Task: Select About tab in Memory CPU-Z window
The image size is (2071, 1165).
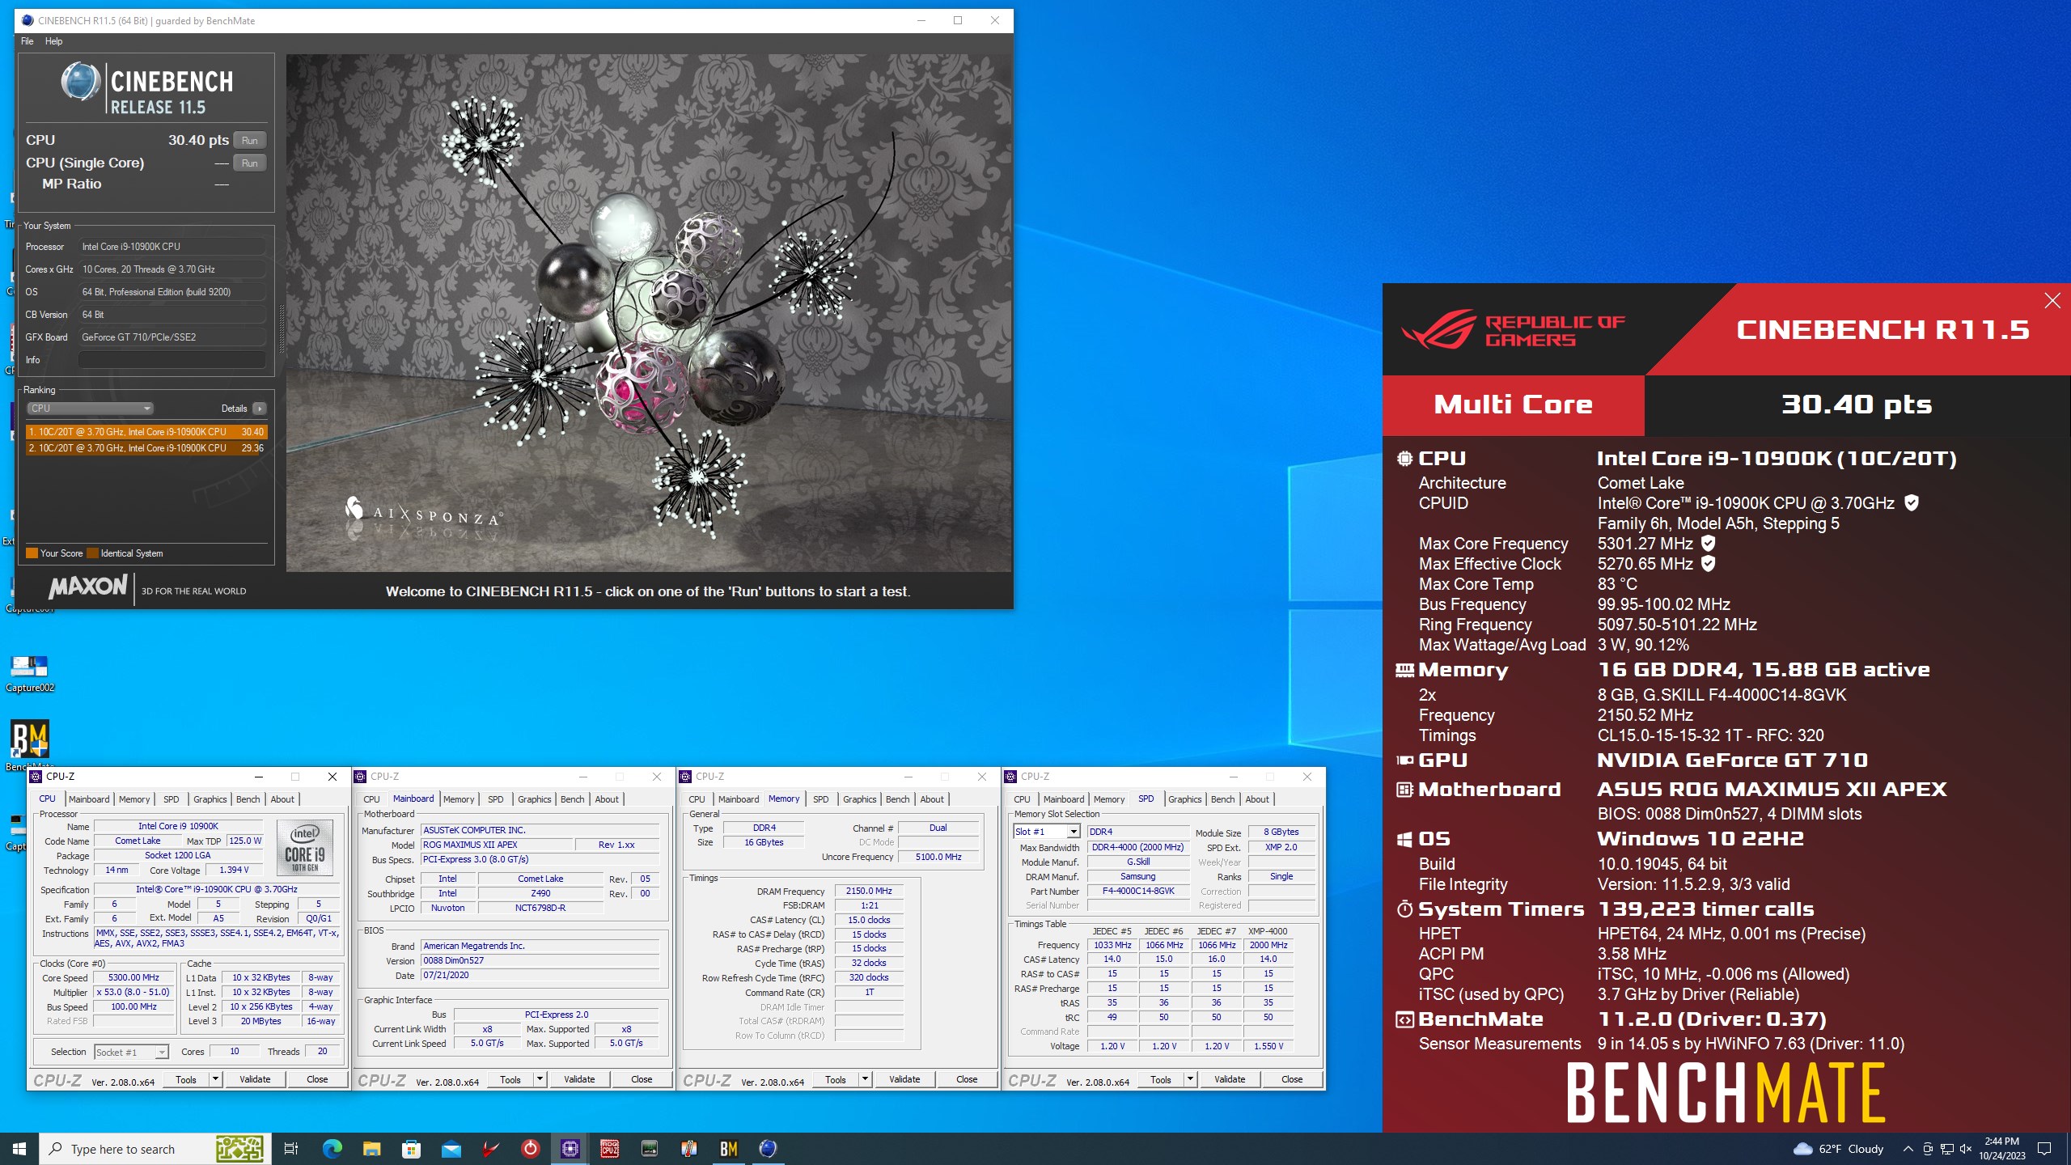Action: tap(932, 799)
